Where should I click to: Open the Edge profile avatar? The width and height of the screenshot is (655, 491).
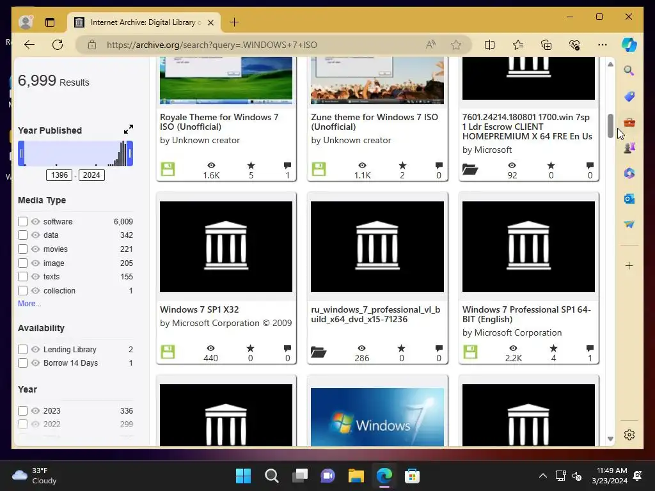pos(26,22)
